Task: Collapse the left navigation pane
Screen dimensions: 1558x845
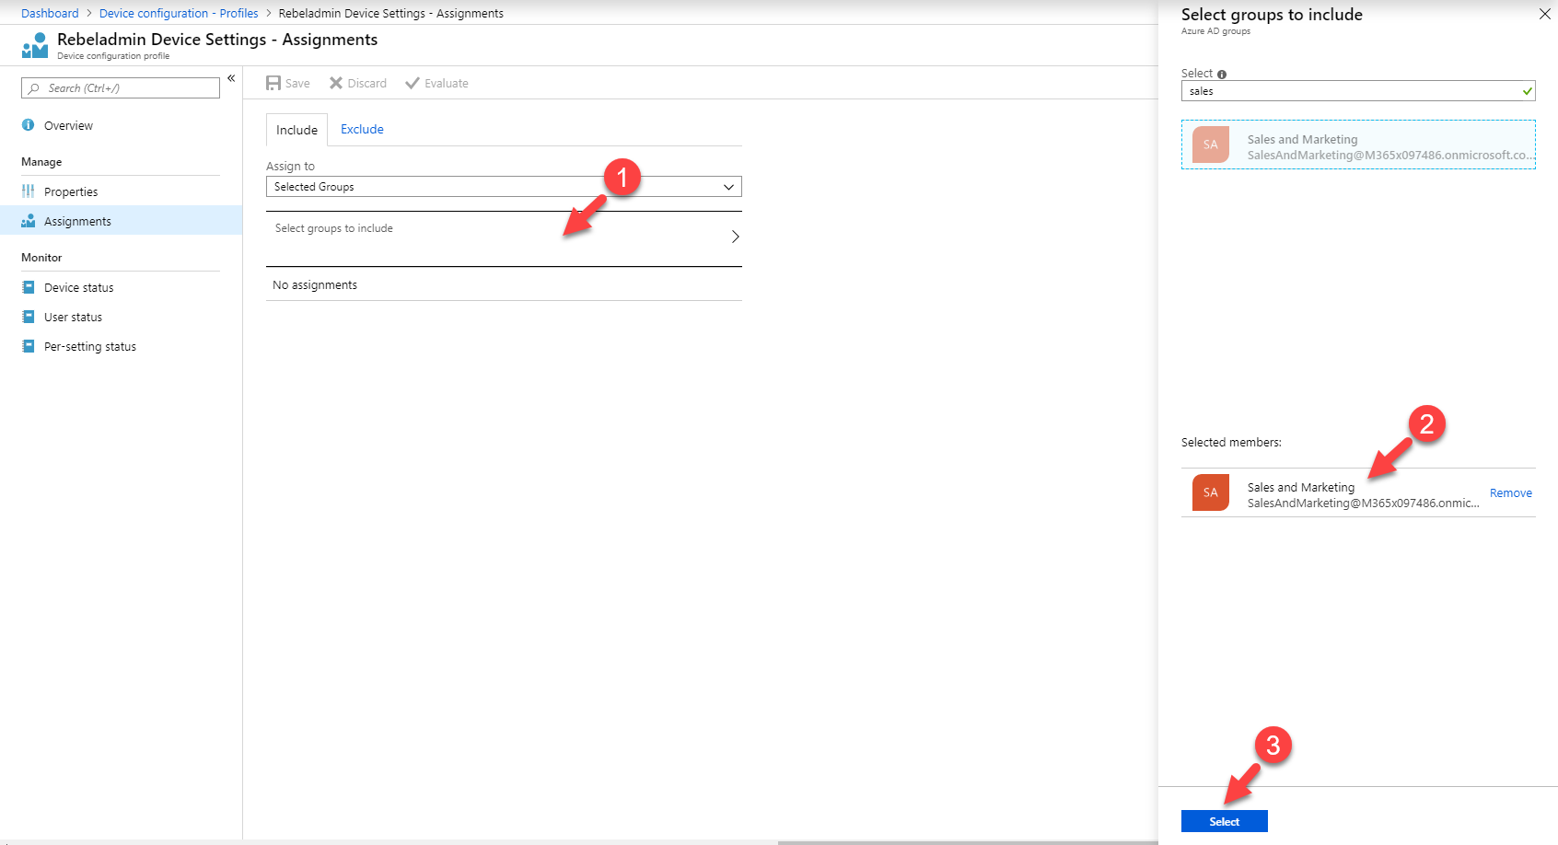Action: (x=231, y=78)
